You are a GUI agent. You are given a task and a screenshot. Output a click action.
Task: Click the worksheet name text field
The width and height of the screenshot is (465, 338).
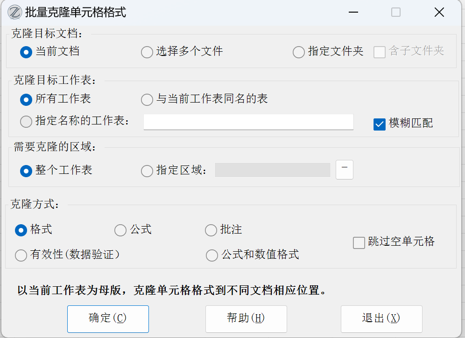pos(248,122)
